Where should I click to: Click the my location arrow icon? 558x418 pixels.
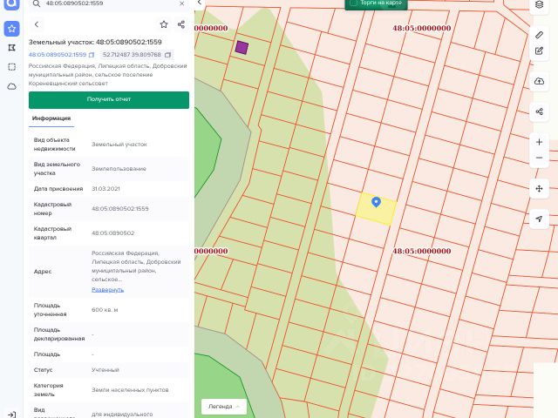(539, 219)
